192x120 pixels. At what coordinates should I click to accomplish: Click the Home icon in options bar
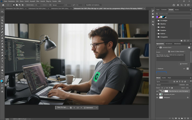click(x=3, y=5)
